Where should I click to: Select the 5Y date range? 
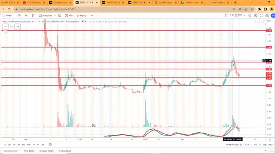click(x=38, y=145)
